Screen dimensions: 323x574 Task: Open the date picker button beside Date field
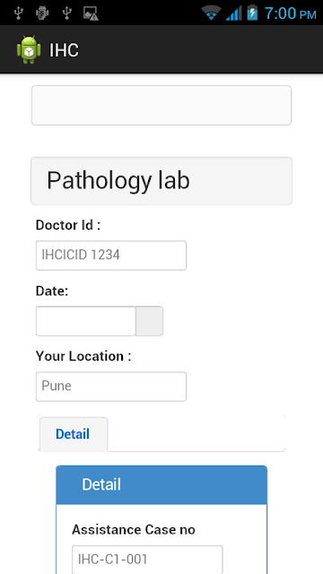[x=150, y=321]
